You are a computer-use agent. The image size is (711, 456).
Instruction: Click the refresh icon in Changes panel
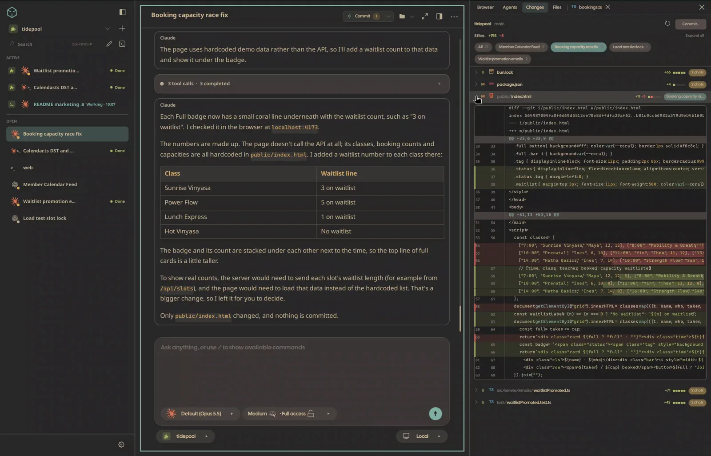pyautogui.click(x=667, y=24)
